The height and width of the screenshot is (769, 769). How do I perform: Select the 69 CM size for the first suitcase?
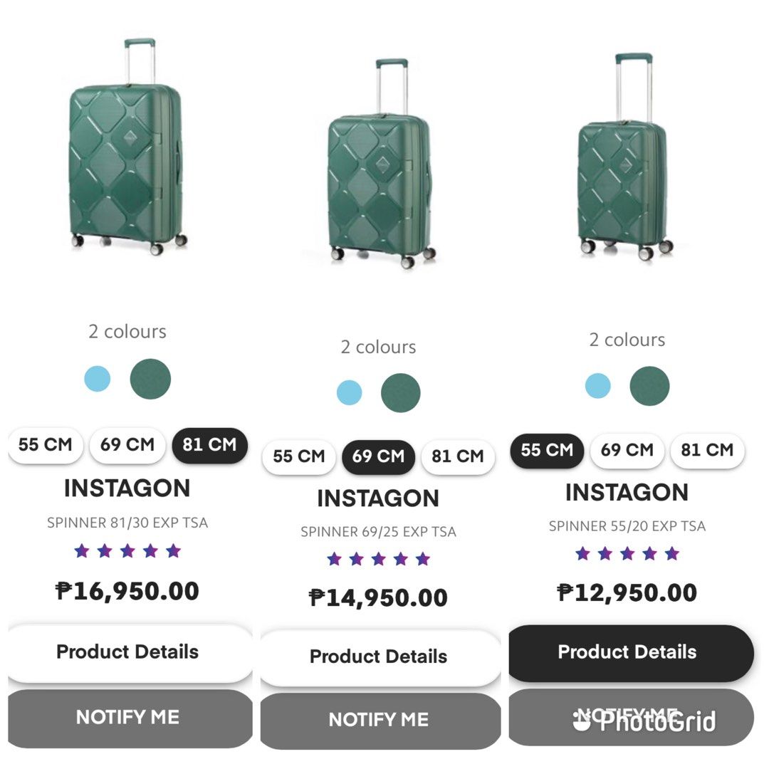point(127,445)
